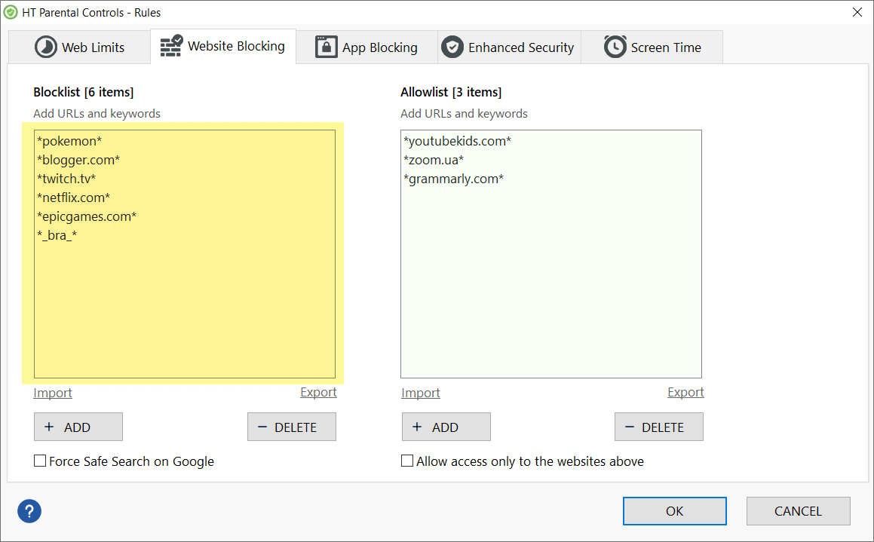Close the Rules dialog window

(x=857, y=12)
